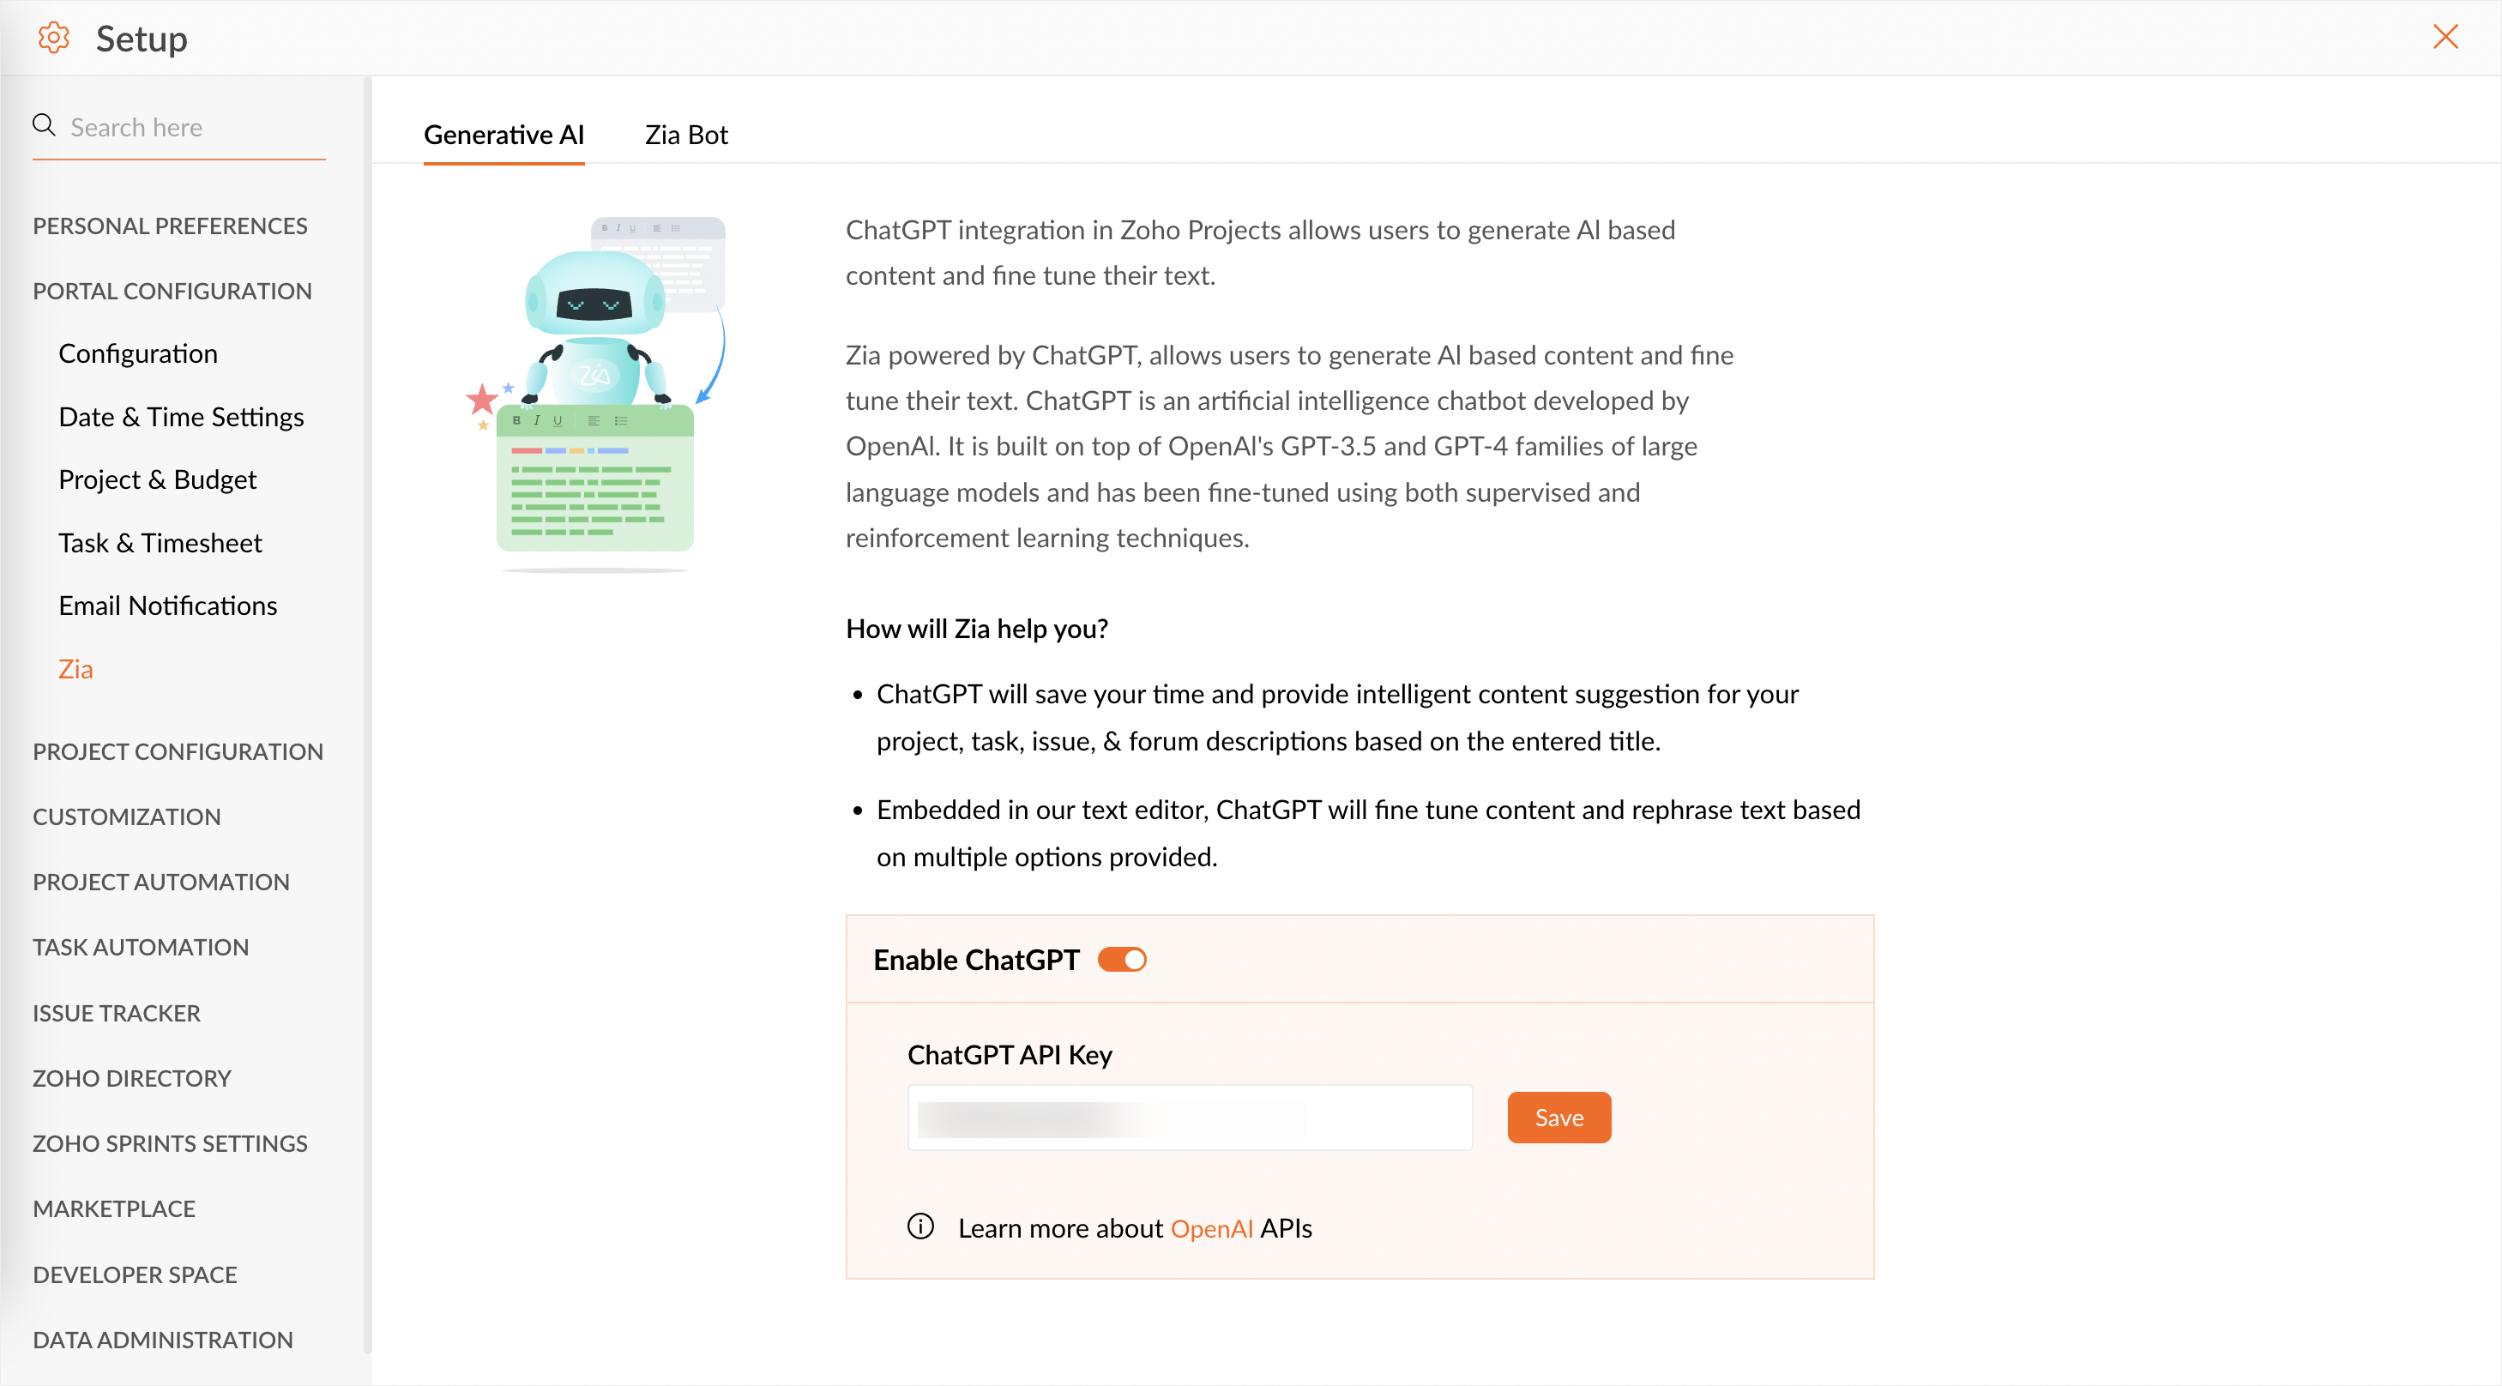Click the info icon beside Learn more
The width and height of the screenshot is (2502, 1386).
pos(919,1226)
